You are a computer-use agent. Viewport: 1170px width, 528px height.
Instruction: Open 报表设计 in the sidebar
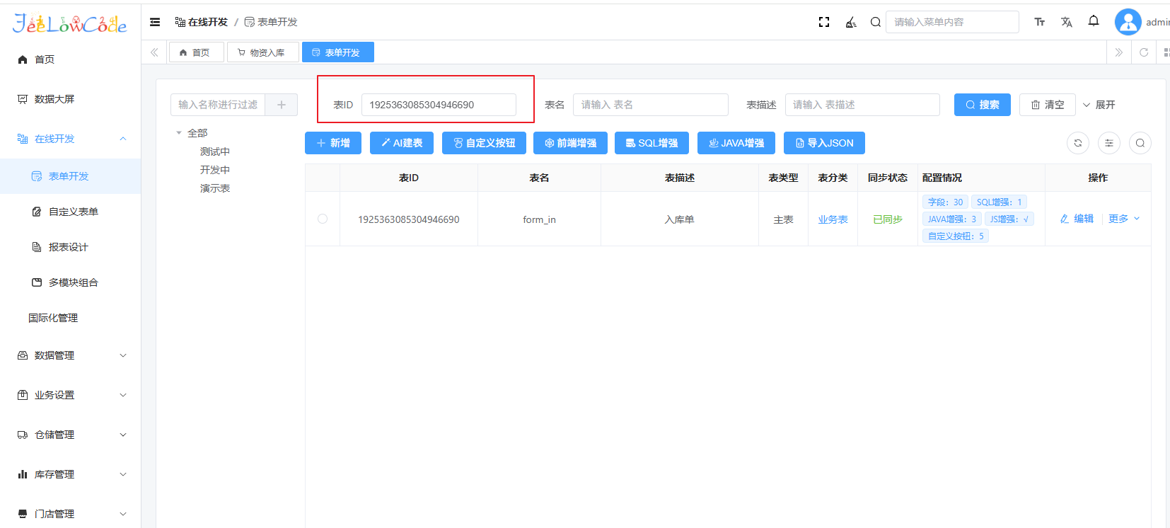(x=68, y=247)
